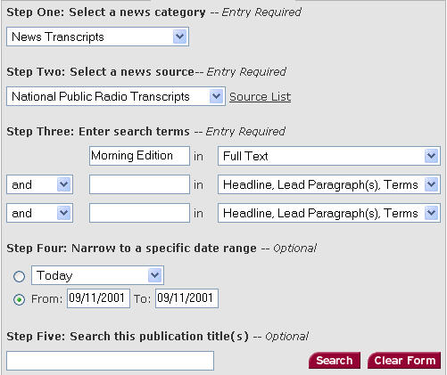Screen dimensions: 447x375
Task: Expand the third row Headline, Lead Paragraph(s) dropdown
Action: click(329, 213)
